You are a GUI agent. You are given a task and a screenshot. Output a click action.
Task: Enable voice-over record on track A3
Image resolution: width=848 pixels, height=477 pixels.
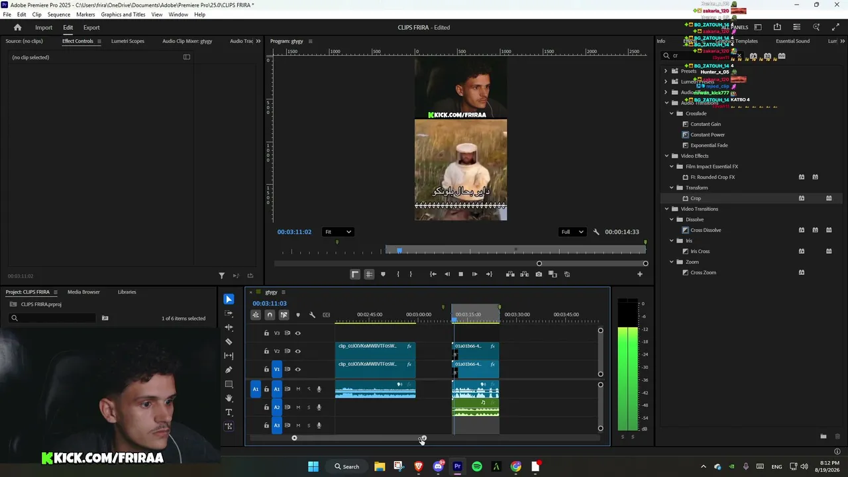[319, 425]
